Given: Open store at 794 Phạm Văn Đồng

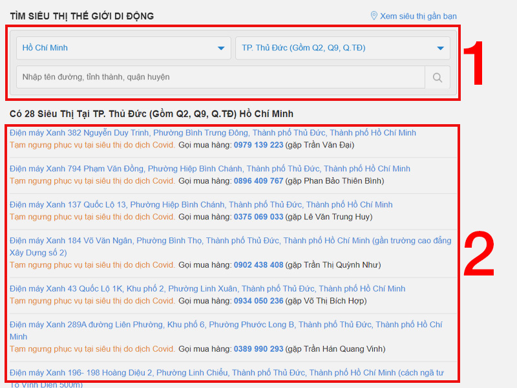Looking at the screenshot, I should click(209, 169).
